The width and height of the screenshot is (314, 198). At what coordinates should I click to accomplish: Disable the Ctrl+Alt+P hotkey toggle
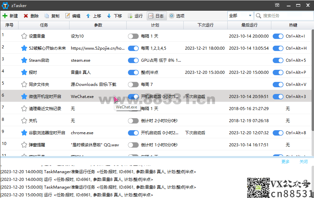coord(278,72)
